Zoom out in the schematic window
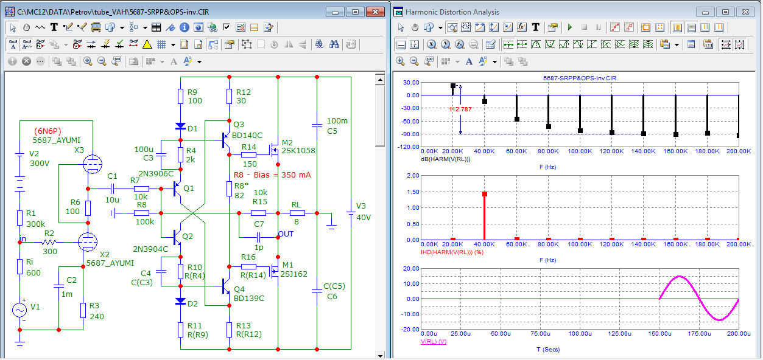The height and width of the screenshot is (360, 763). click(x=102, y=61)
